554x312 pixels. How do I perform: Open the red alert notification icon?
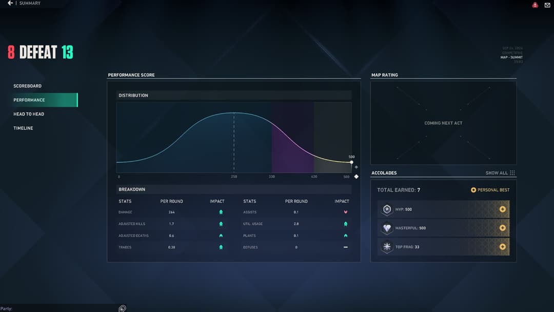pyautogui.click(x=535, y=5)
